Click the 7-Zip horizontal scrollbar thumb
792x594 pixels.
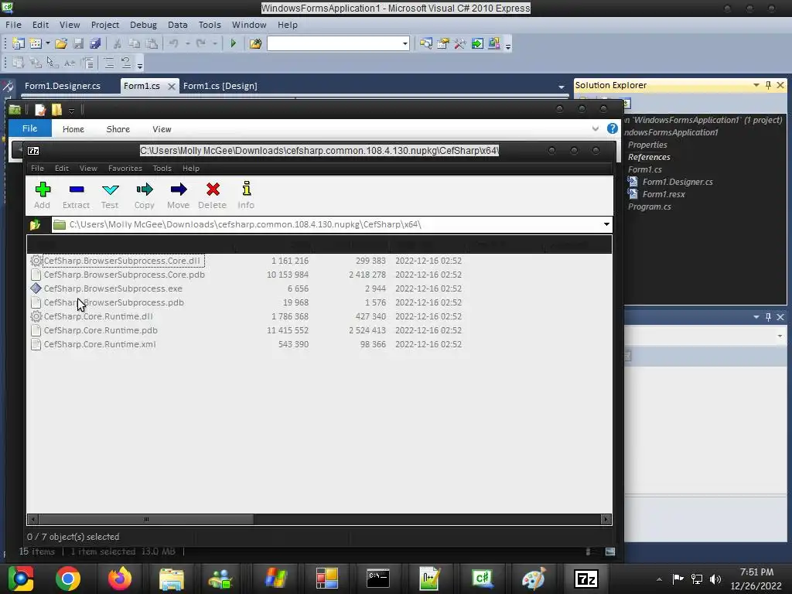[146, 519]
